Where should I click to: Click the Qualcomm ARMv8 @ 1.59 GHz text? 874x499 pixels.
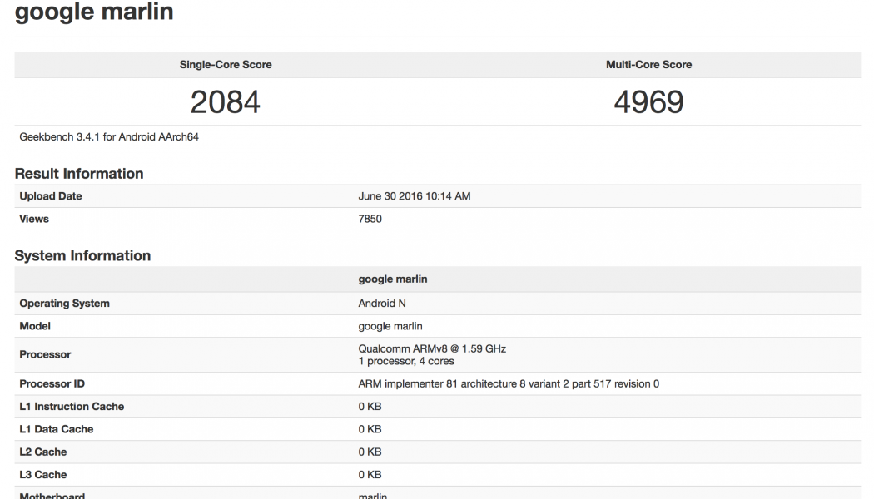tap(432, 348)
